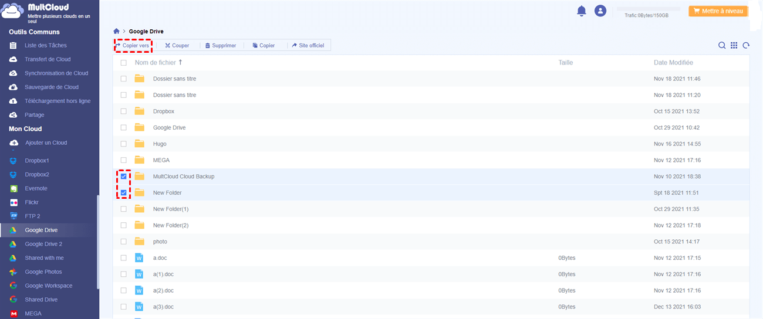Click the Synchronisation de Cloud icon

13,73
